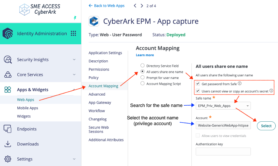Check Allow users to view credentials
Screen dimensions: 278x166
point(198,135)
